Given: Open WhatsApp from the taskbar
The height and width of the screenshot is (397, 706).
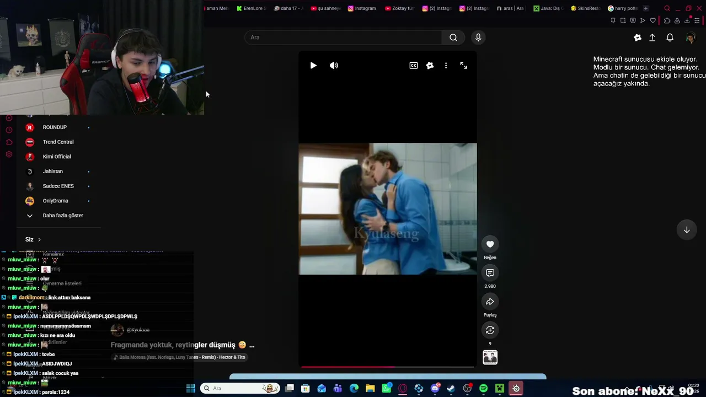Looking at the screenshot, I should pos(387,388).
